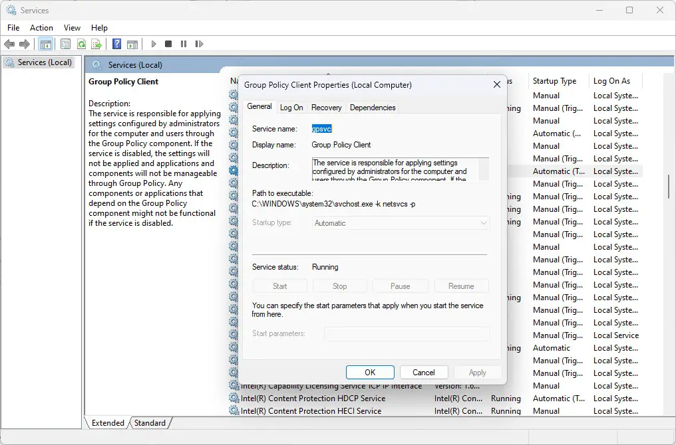Click the Export List toolbar icon
Screen dimensions: 676x445
click(97, 44)
